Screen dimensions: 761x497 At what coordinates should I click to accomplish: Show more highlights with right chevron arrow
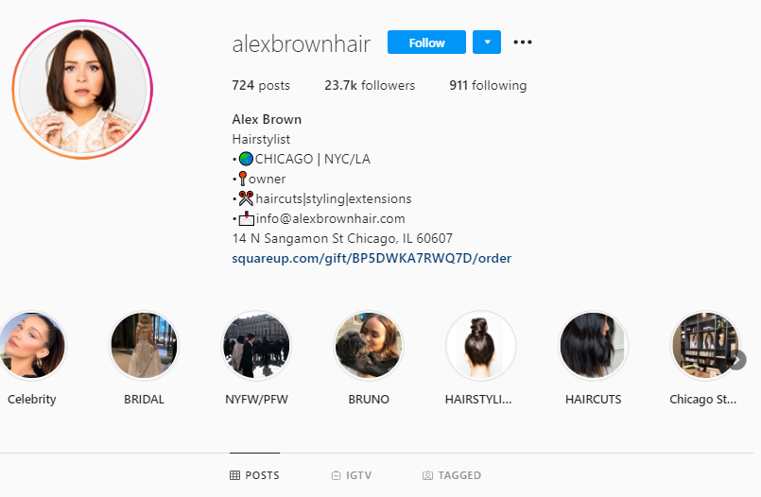737,360
